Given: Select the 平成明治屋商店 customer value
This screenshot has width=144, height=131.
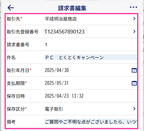Looking at the screenshot, I should tap(61, 19).
